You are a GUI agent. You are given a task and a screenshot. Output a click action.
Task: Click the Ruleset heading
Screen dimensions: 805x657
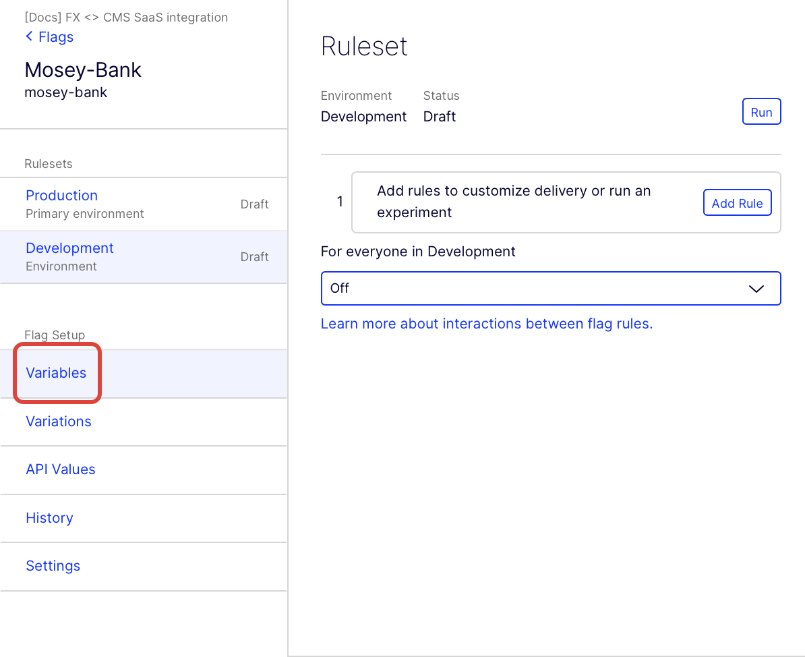coord(364,47)
